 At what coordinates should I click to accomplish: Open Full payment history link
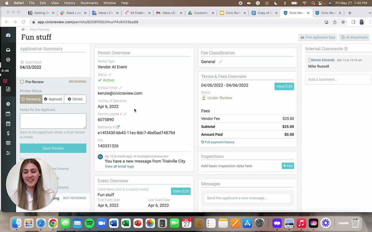point(218,142)
